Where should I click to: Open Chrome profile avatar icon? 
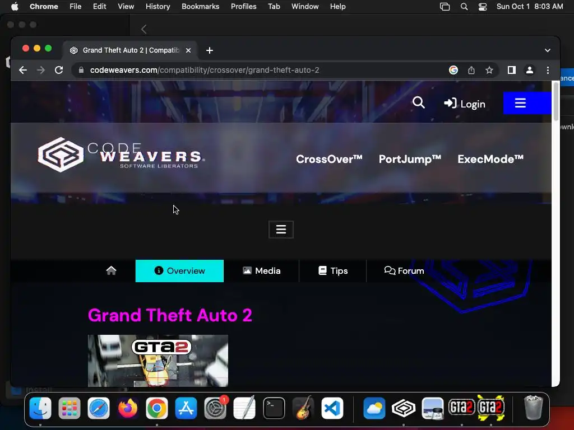pos(529,70)
